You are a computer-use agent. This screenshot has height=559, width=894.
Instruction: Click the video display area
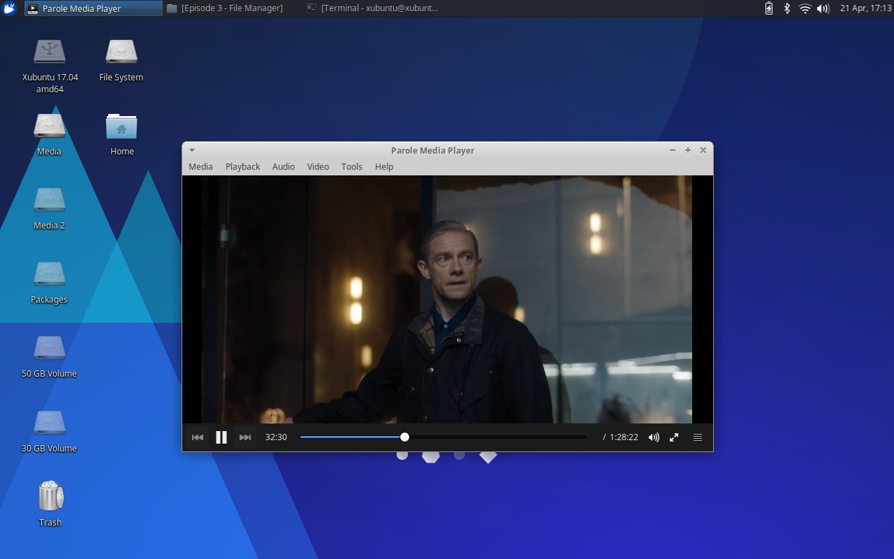click(447, 299)
